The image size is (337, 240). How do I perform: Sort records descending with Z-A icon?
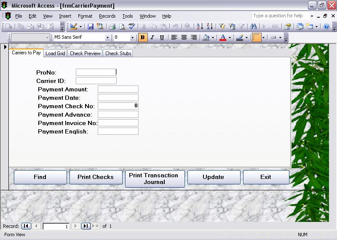(x=209, y=27)
